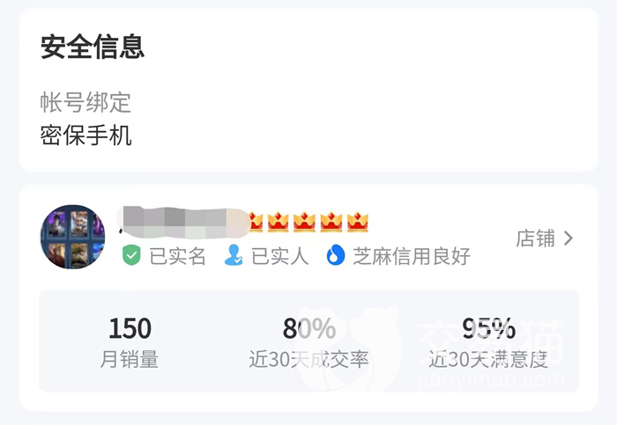Expand the chevron arrow beside 店铺
The width and height of the screenshot is (617, 425).
click(569, 238)
